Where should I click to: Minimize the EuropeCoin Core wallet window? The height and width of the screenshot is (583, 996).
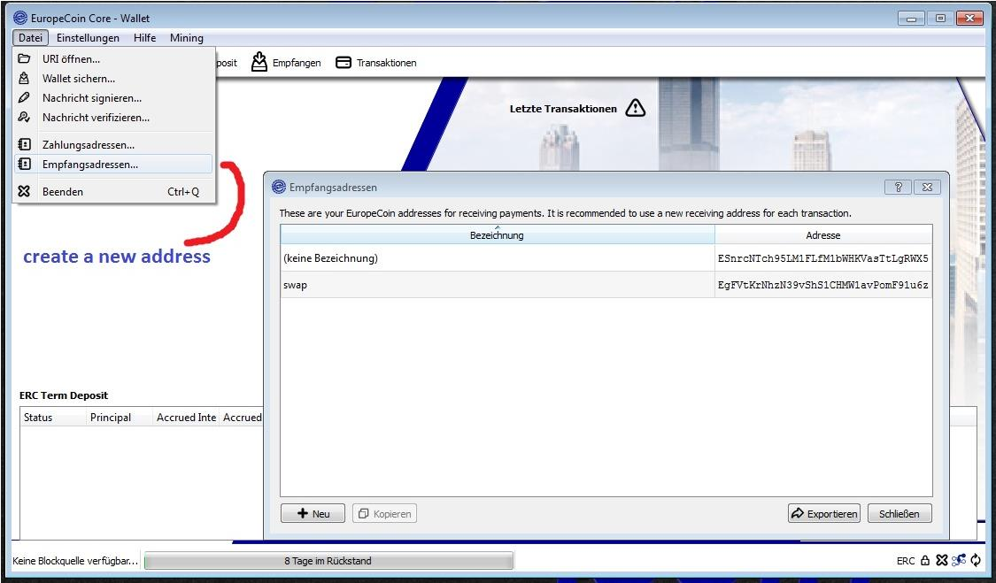click(911, 19)
